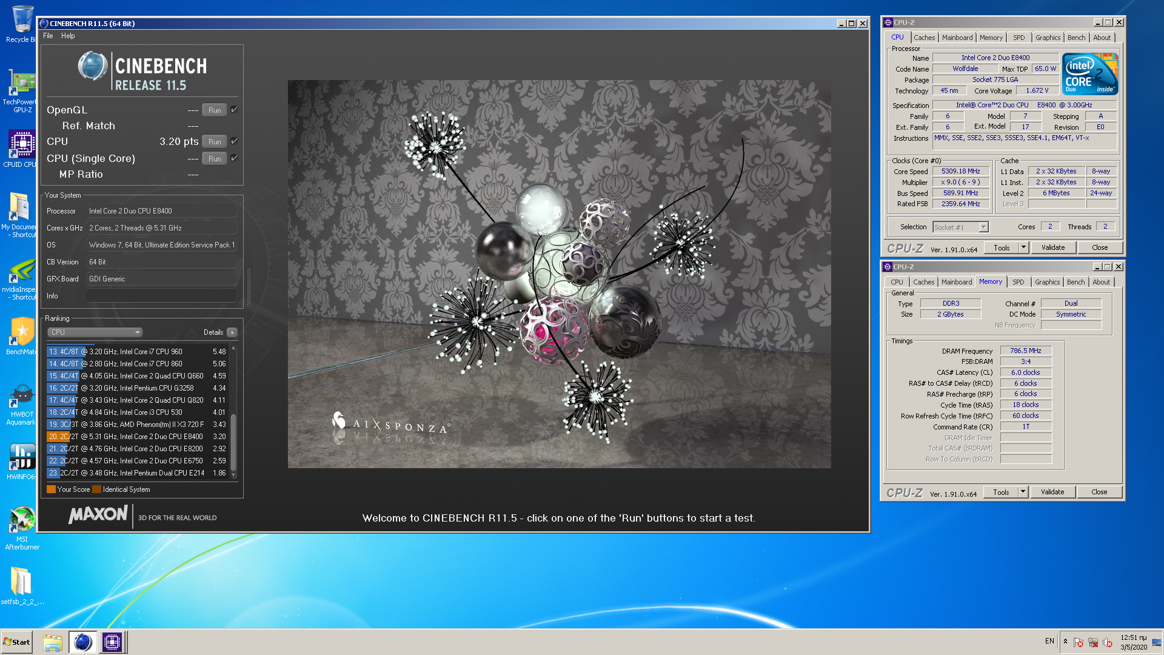The width and height of the screenshot is (1164, 655).
Task: Click the network tray icon
Action: (x=1093, y=642)
